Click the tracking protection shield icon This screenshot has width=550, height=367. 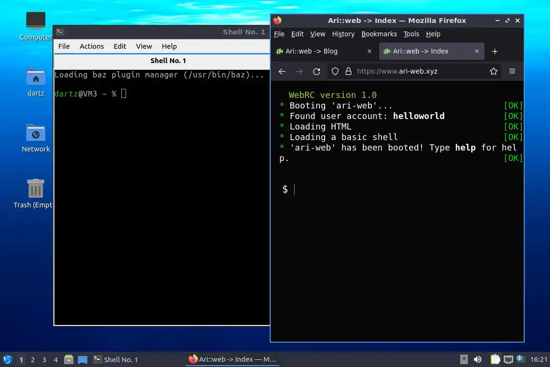click(335, 72)
